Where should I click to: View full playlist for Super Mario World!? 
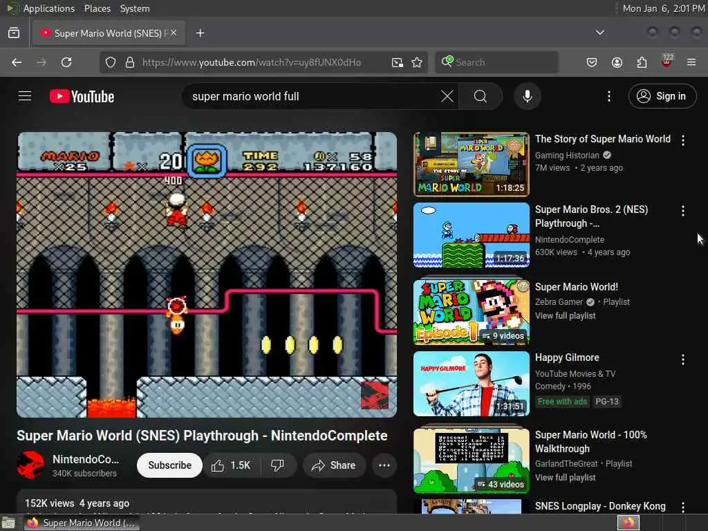click(x=566, y=315)
